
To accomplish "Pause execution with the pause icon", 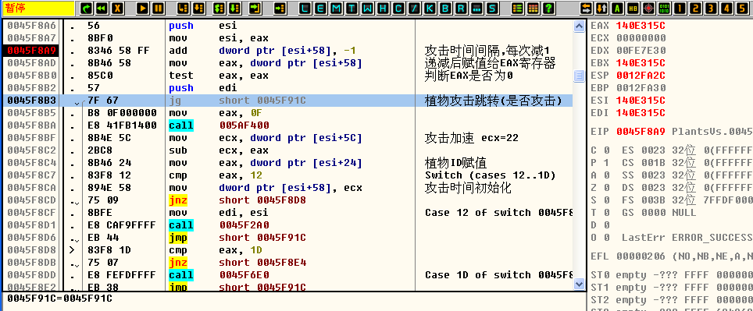I will click(159, 8).
